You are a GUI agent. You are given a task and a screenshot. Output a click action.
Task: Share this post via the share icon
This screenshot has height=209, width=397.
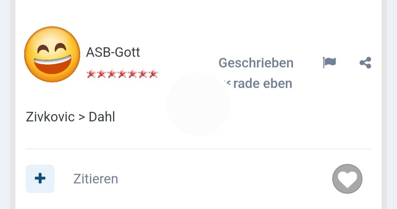click(365, 62)
